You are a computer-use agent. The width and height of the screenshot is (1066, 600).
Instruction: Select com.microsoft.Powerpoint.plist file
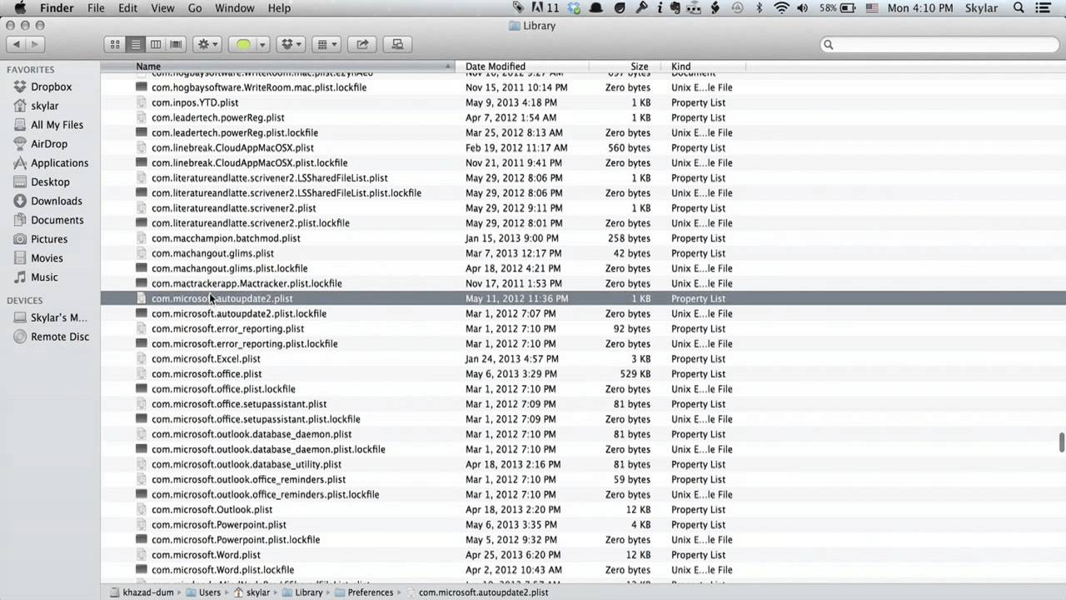pyautogui.click(x=218, y=525)
